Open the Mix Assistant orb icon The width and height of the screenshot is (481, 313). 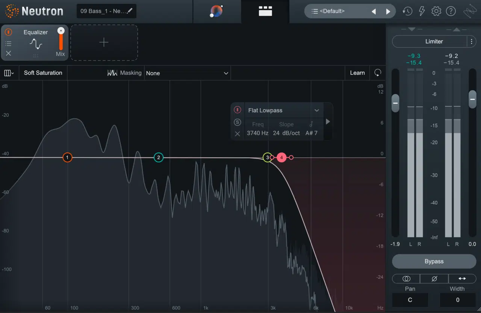[216, 11]
